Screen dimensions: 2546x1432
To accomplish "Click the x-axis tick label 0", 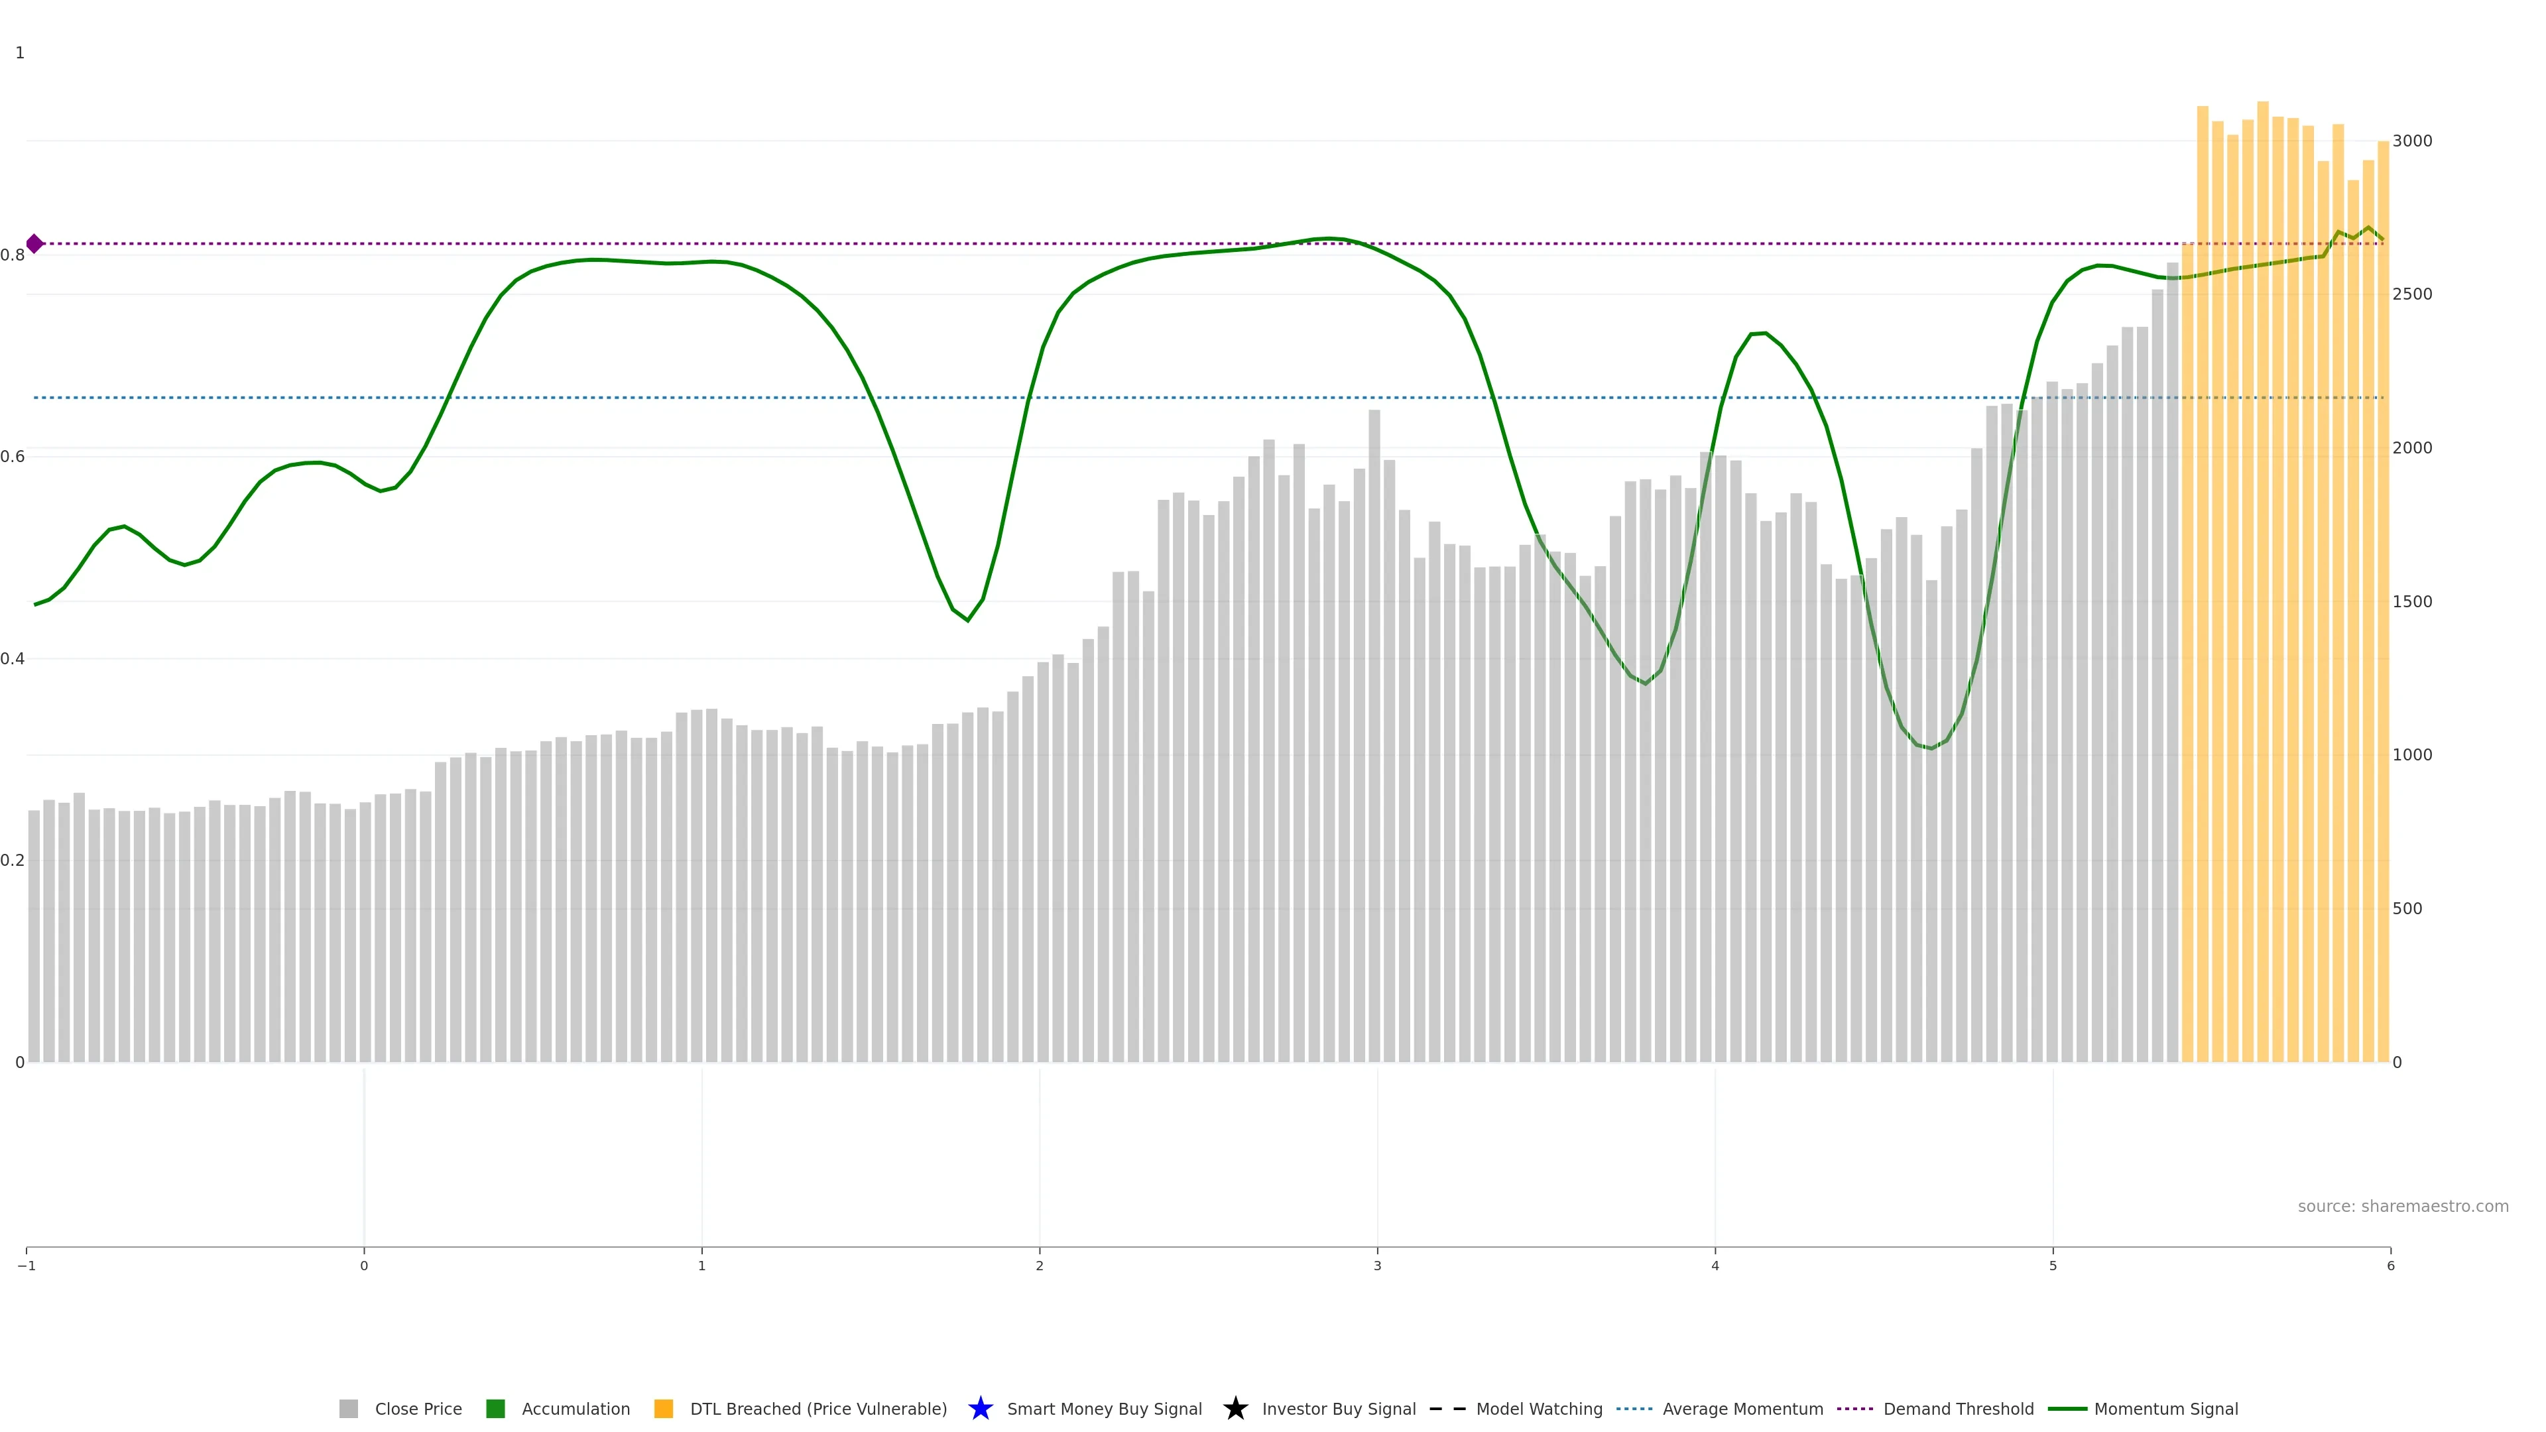I will pos(364,1266).
